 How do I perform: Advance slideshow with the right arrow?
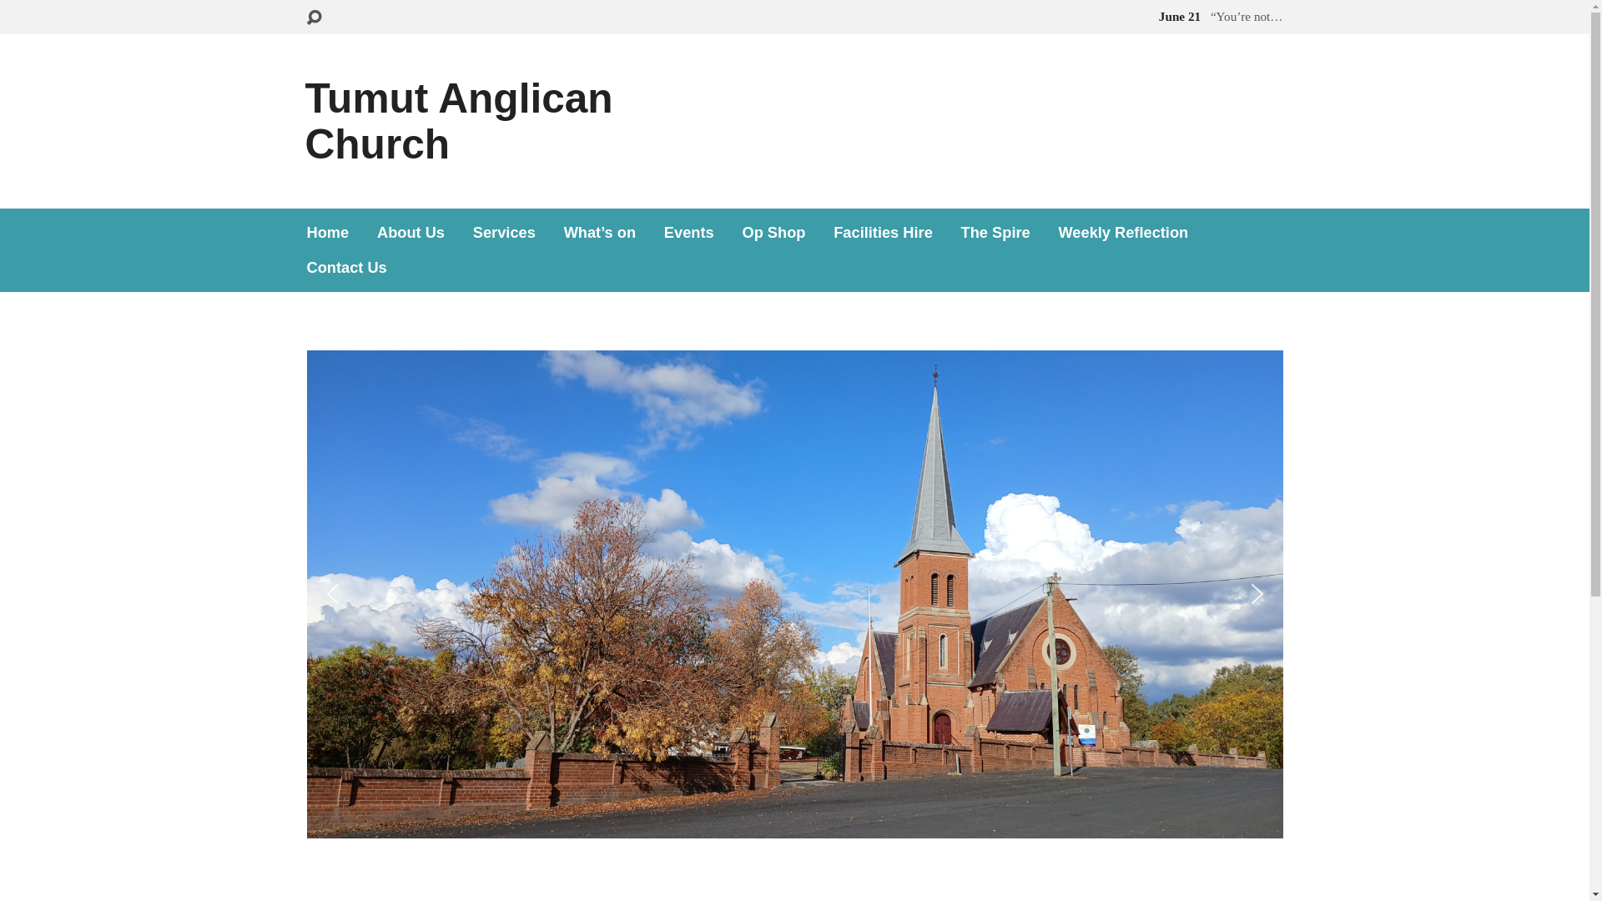[x=1257, y=594]
